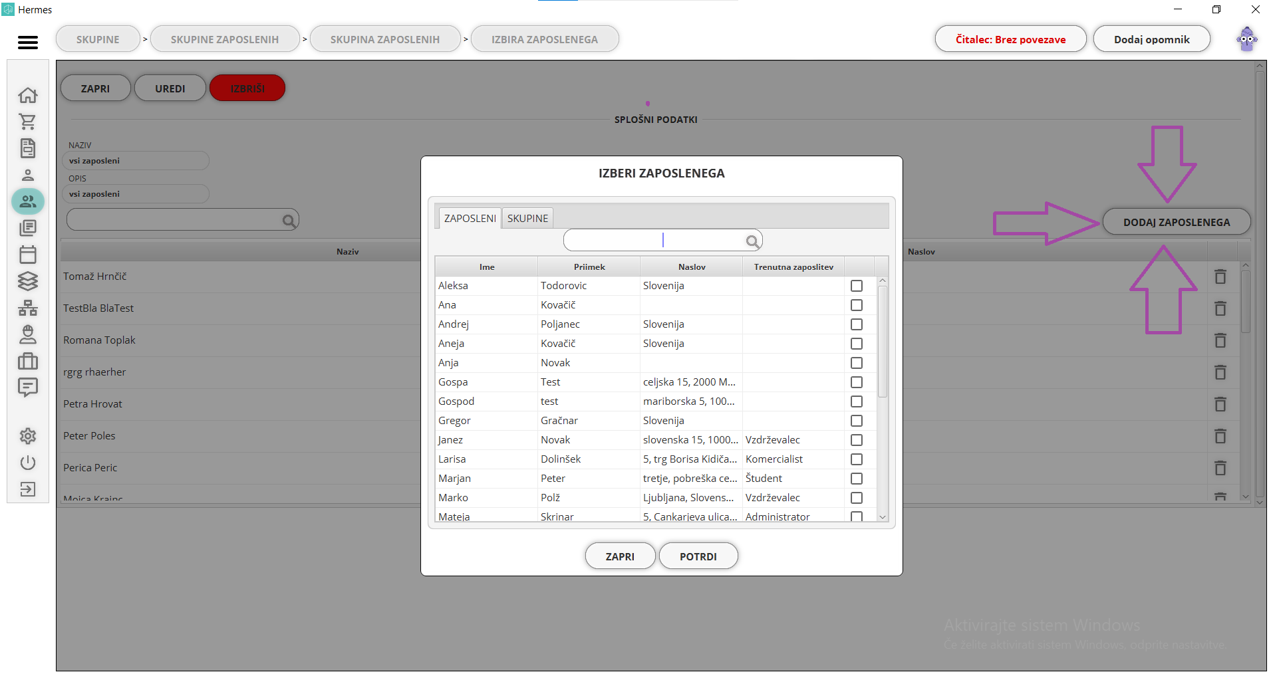Click Čitalec: Brez povezave button

point(1011,39)
